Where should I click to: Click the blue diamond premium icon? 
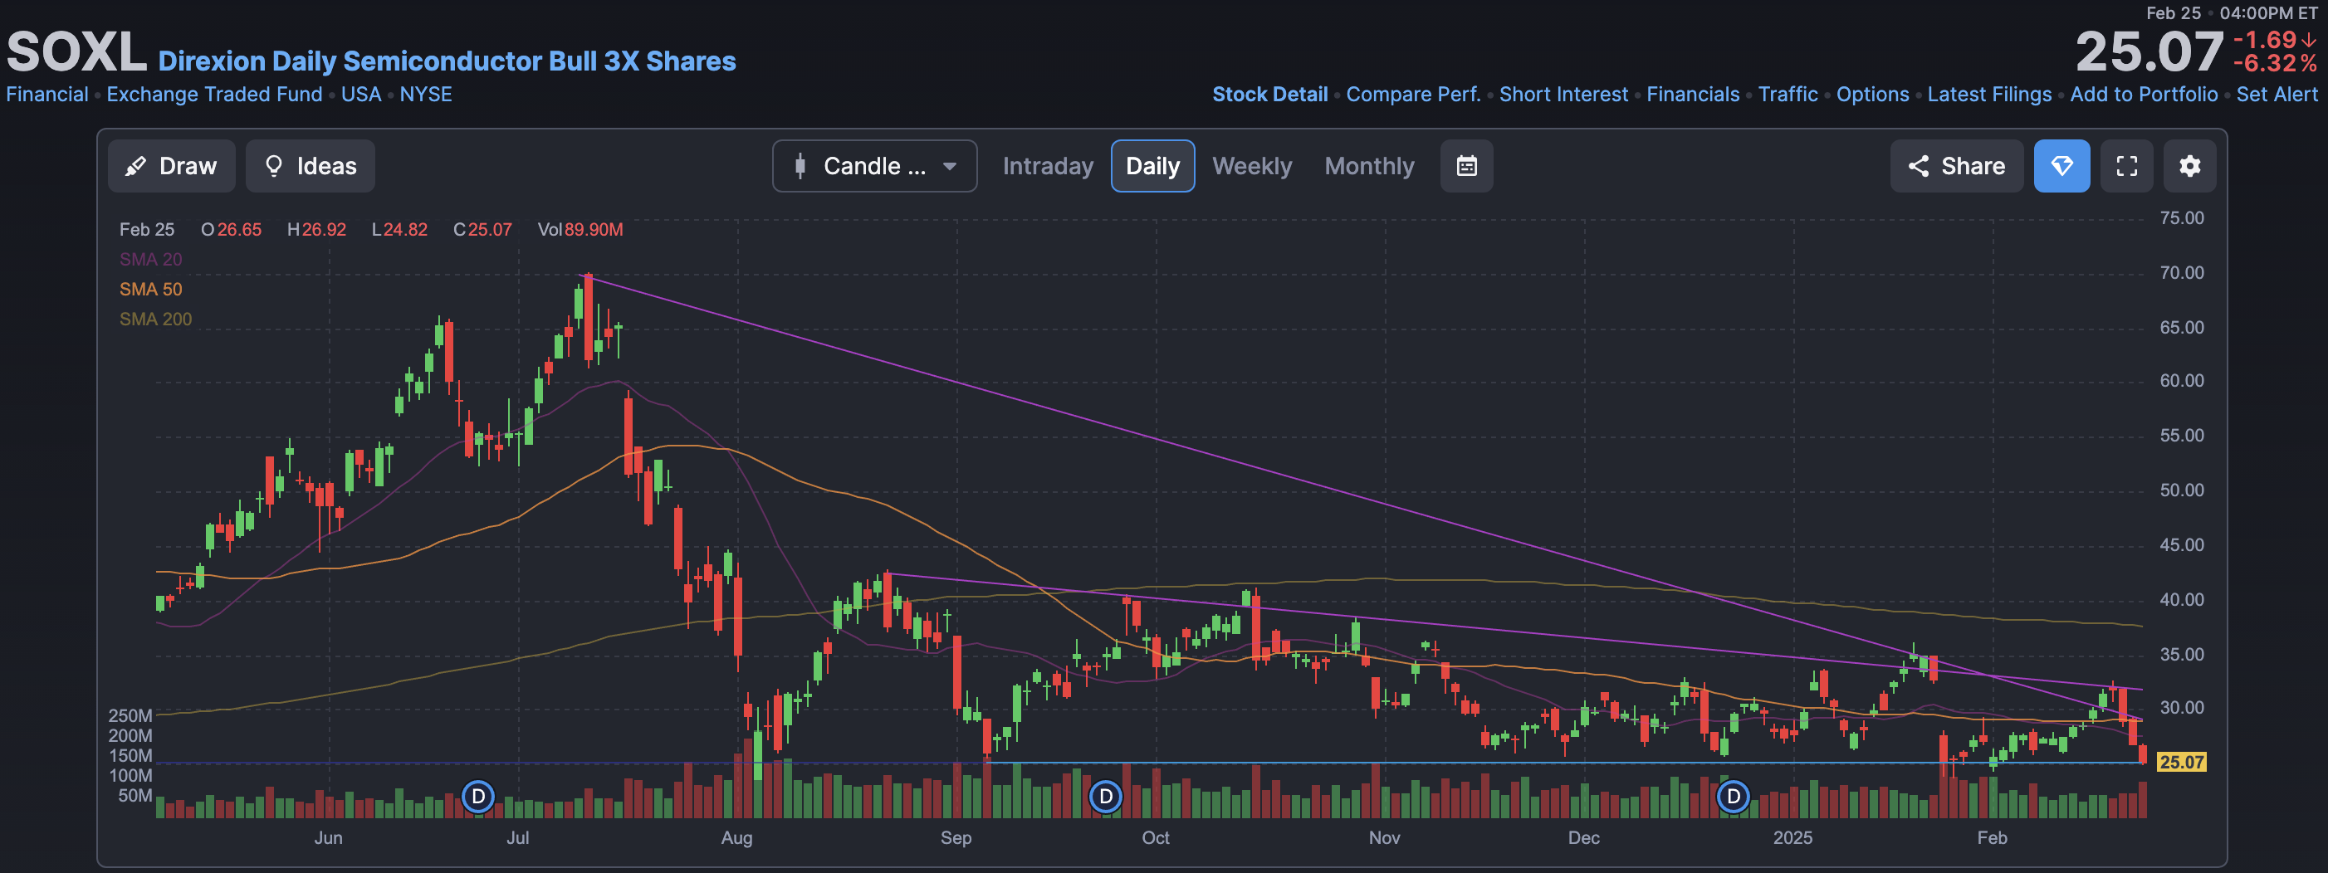[x=2061, y=166]
